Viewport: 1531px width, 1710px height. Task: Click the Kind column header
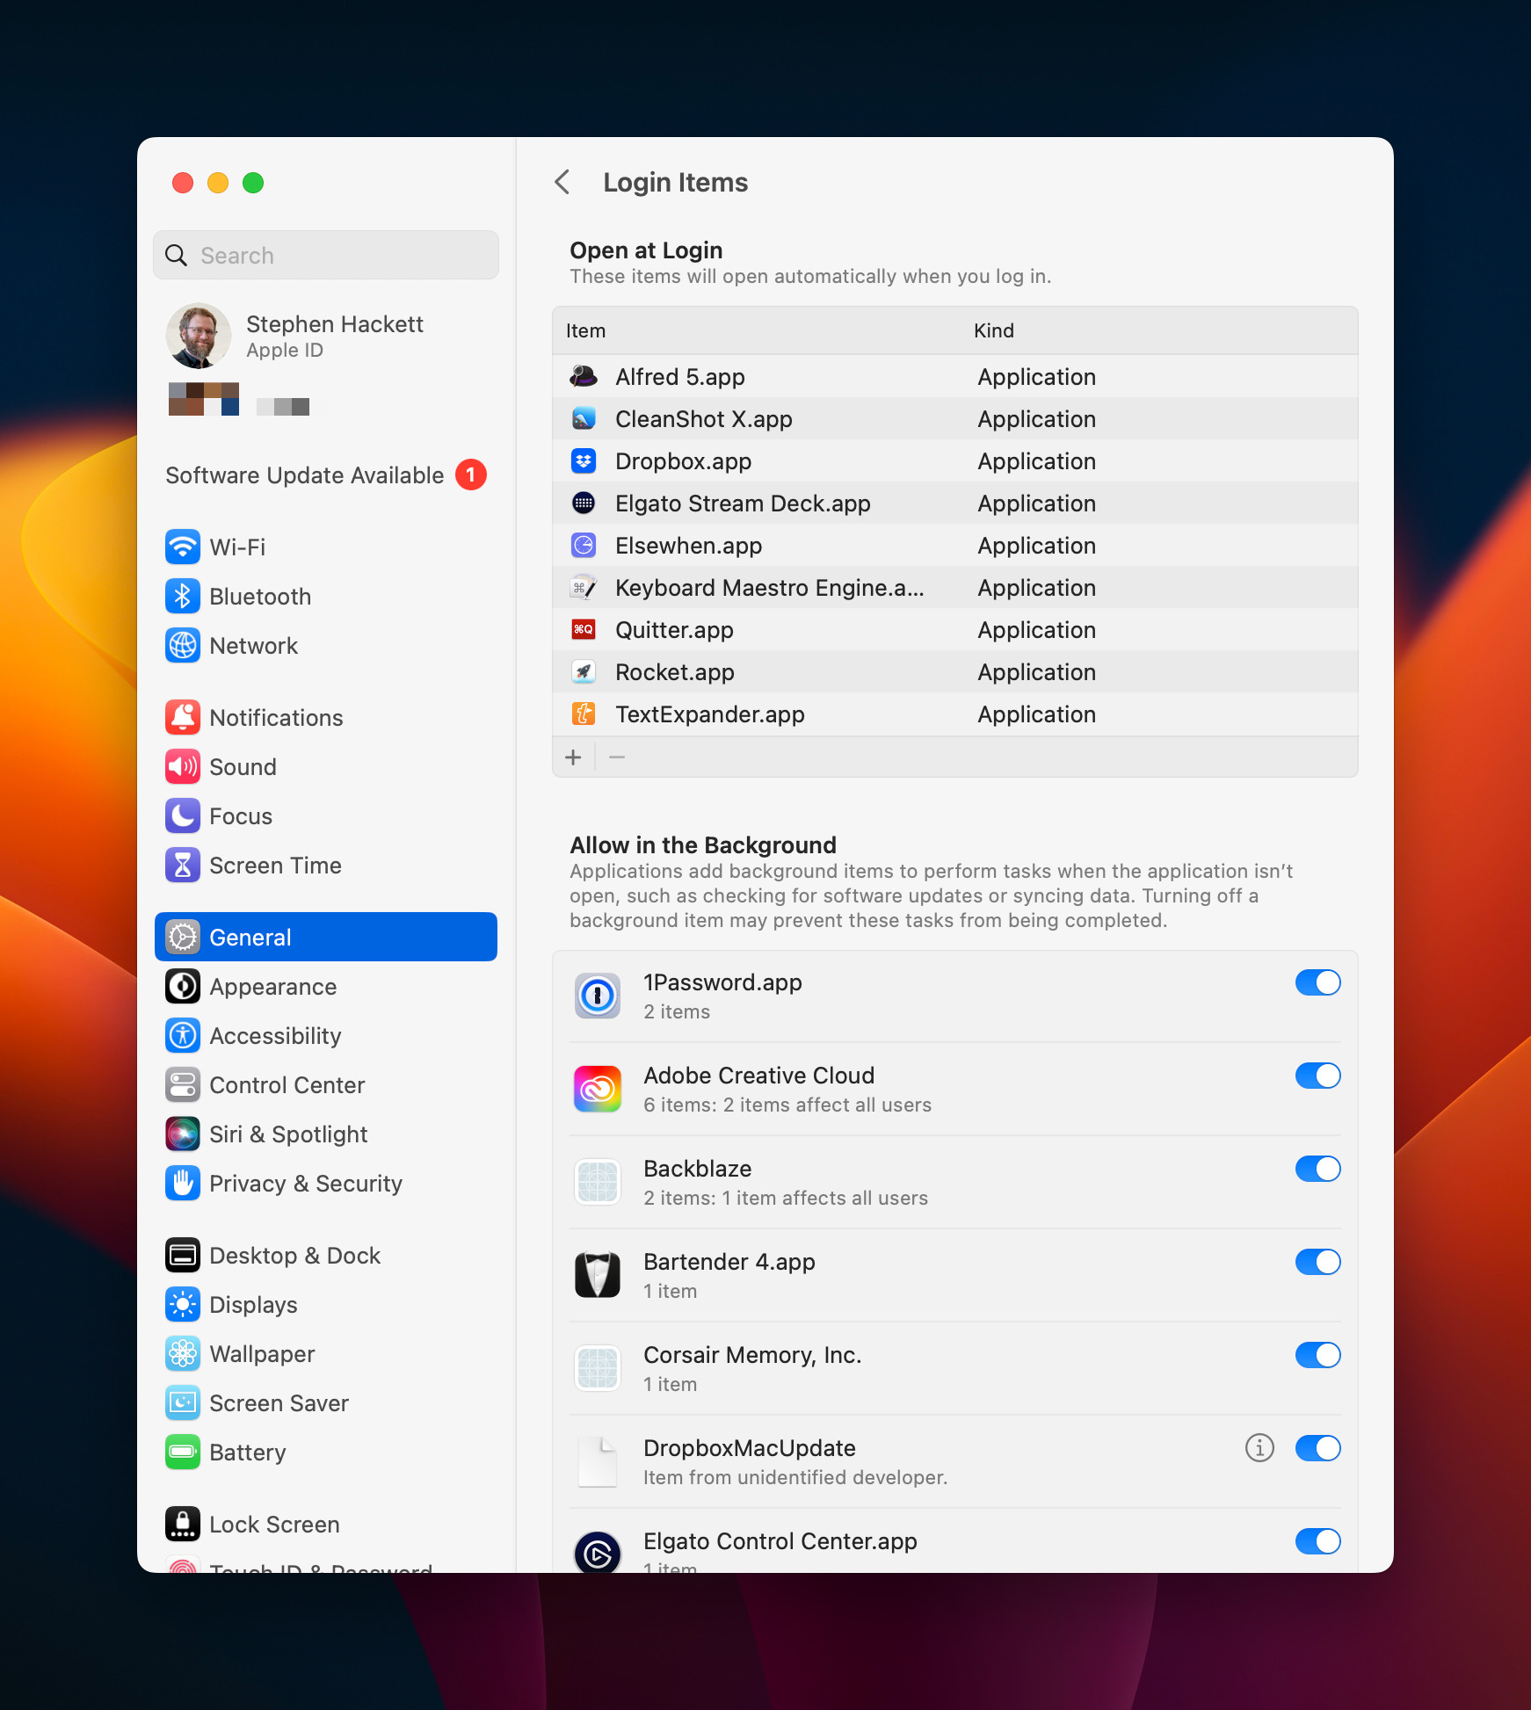(993, 330)
